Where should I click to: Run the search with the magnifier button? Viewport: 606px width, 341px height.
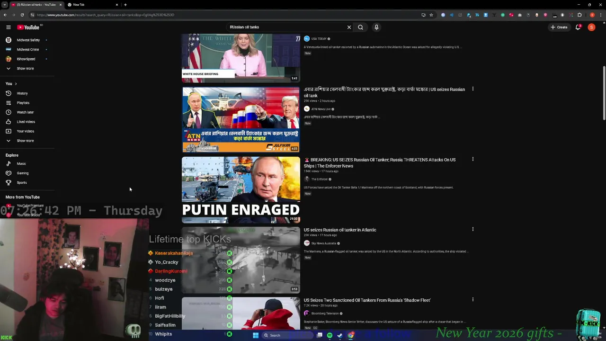[x=360, y=27]
